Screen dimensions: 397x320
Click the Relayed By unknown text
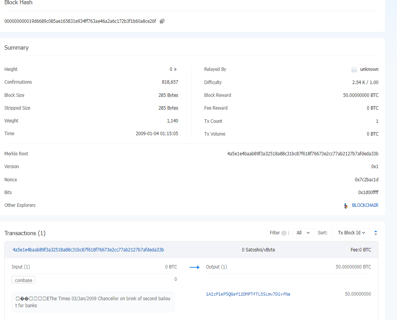369,69
